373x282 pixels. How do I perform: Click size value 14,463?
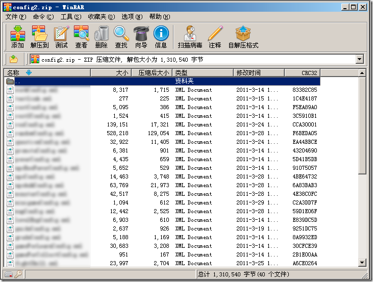(x=119, y=176)
